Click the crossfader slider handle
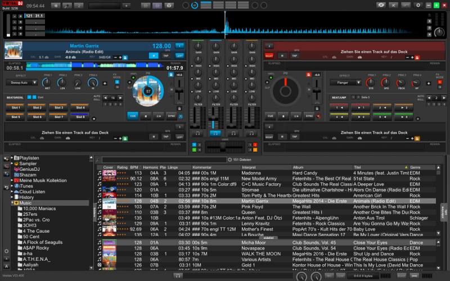 tap(222, 147)
